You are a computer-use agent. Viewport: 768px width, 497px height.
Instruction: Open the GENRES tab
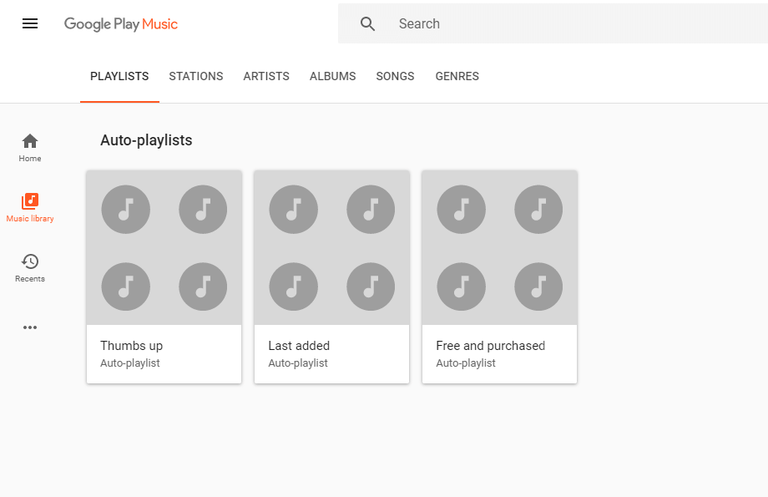click(457, 76)
